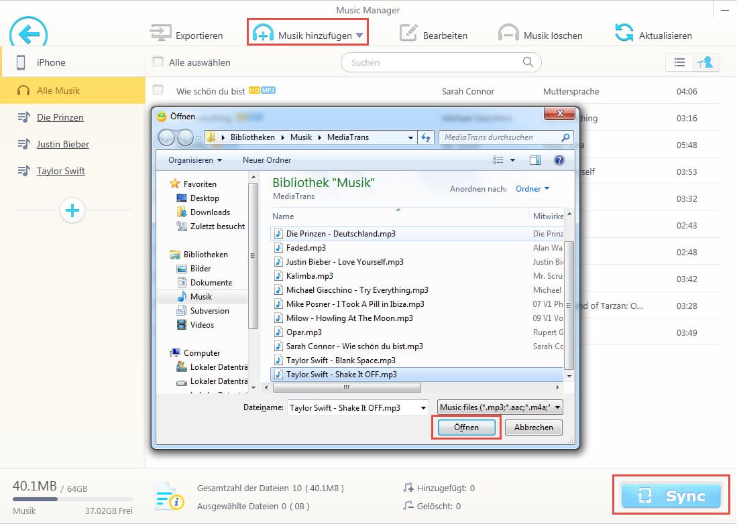Click the Öffnen button to confirm
The image size is (737, 524).
[466, 428]
